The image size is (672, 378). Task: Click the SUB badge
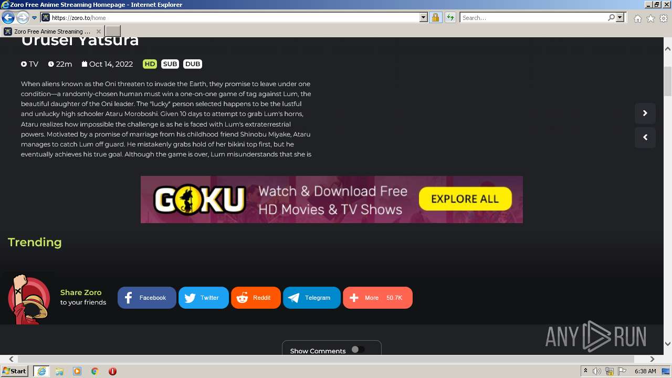point(170,64)
